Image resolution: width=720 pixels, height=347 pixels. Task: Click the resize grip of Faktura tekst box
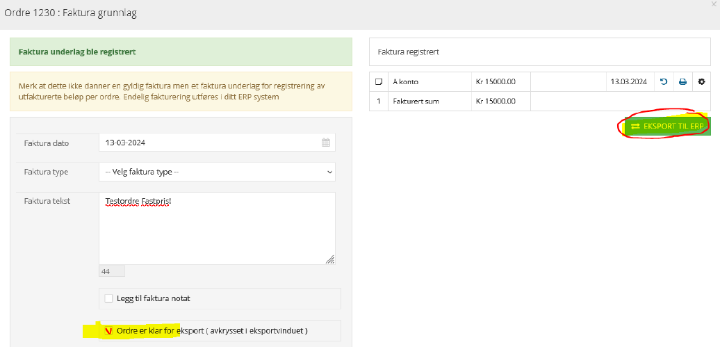(x=329, y=259)
